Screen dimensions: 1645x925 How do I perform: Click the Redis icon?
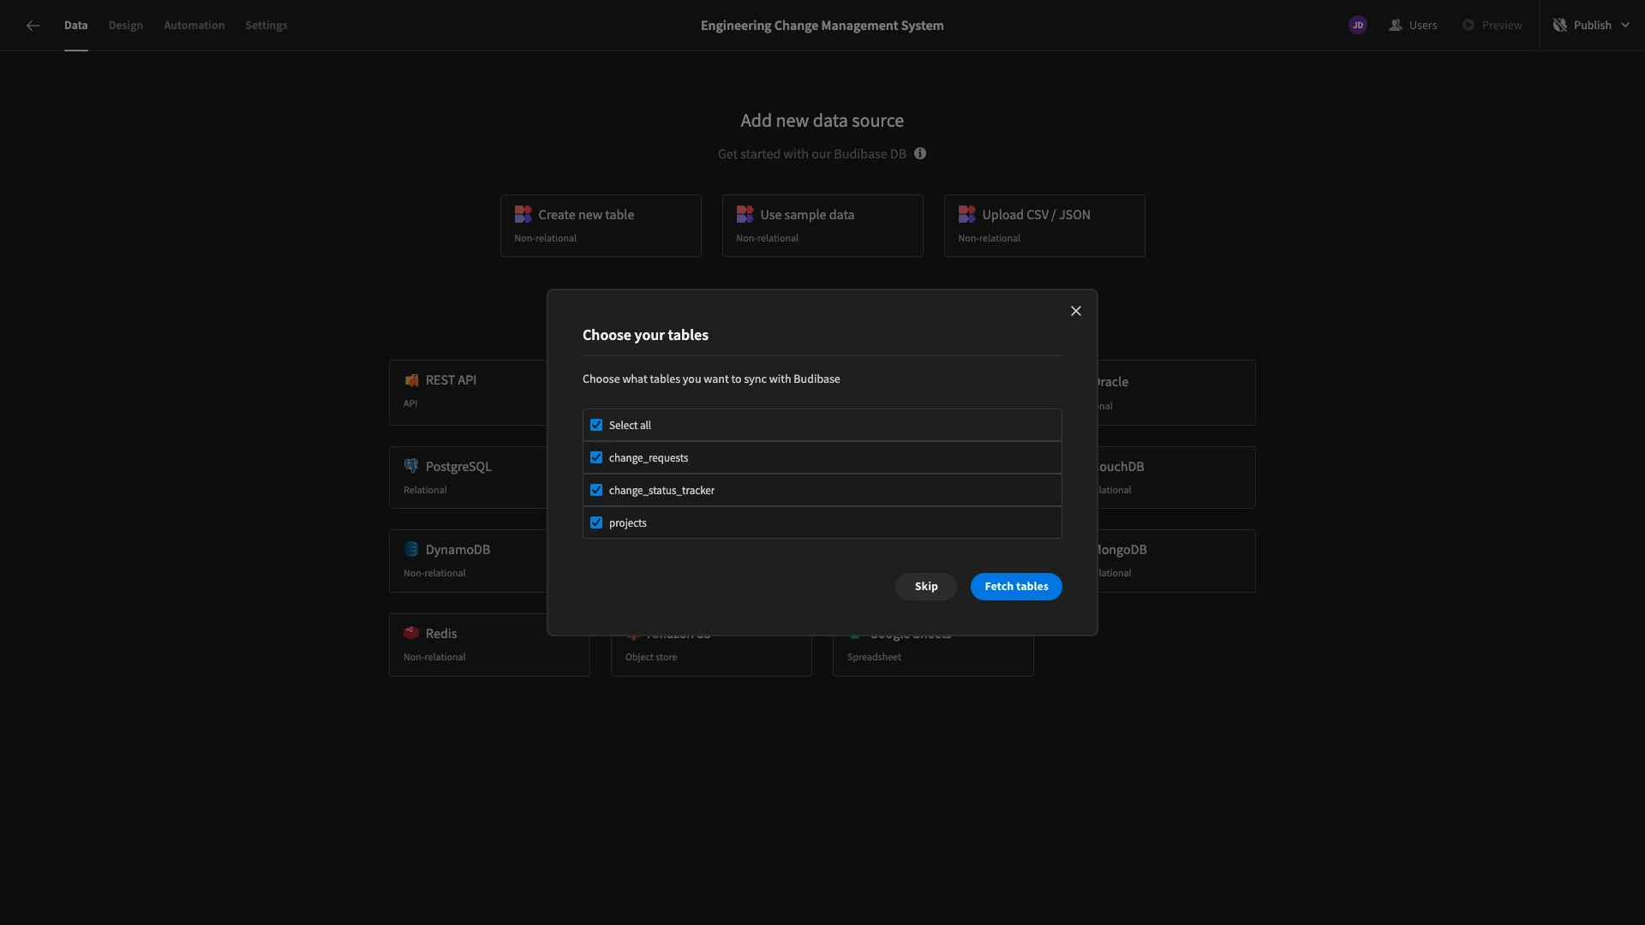pos(411,633)
